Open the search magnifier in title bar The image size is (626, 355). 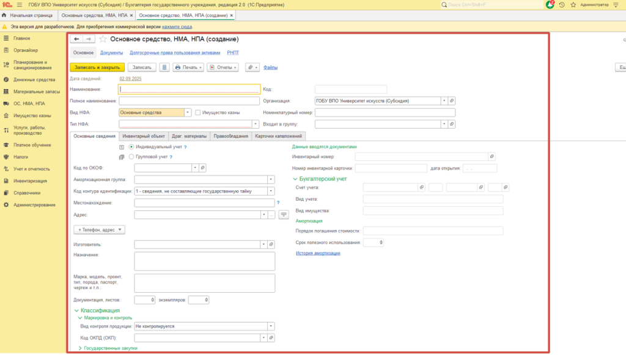[444, 5]
